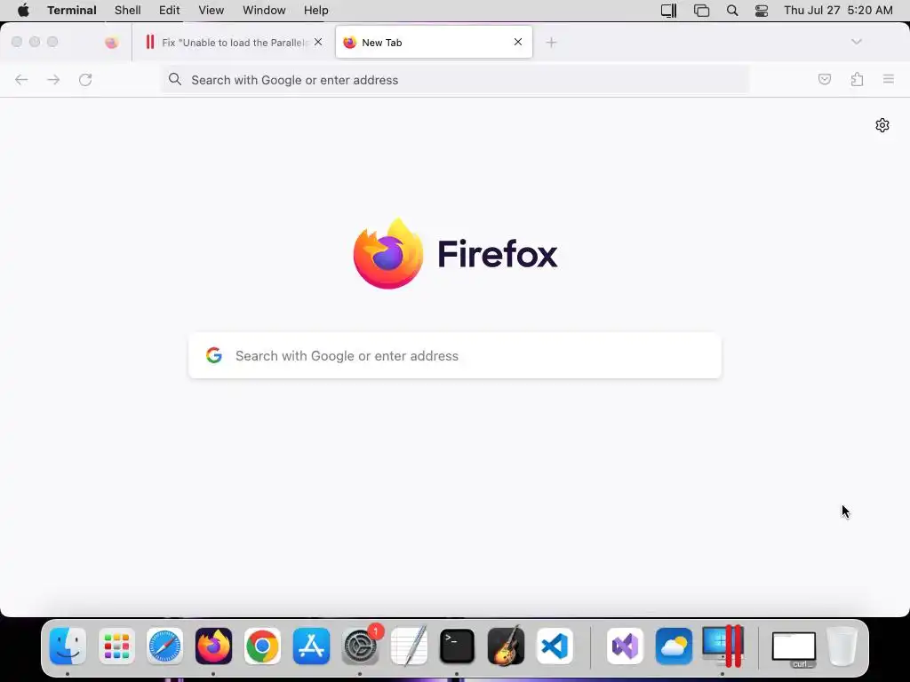Close the New Tab tab
Viewport: 910px width, 682px height.
click(518, 42)
